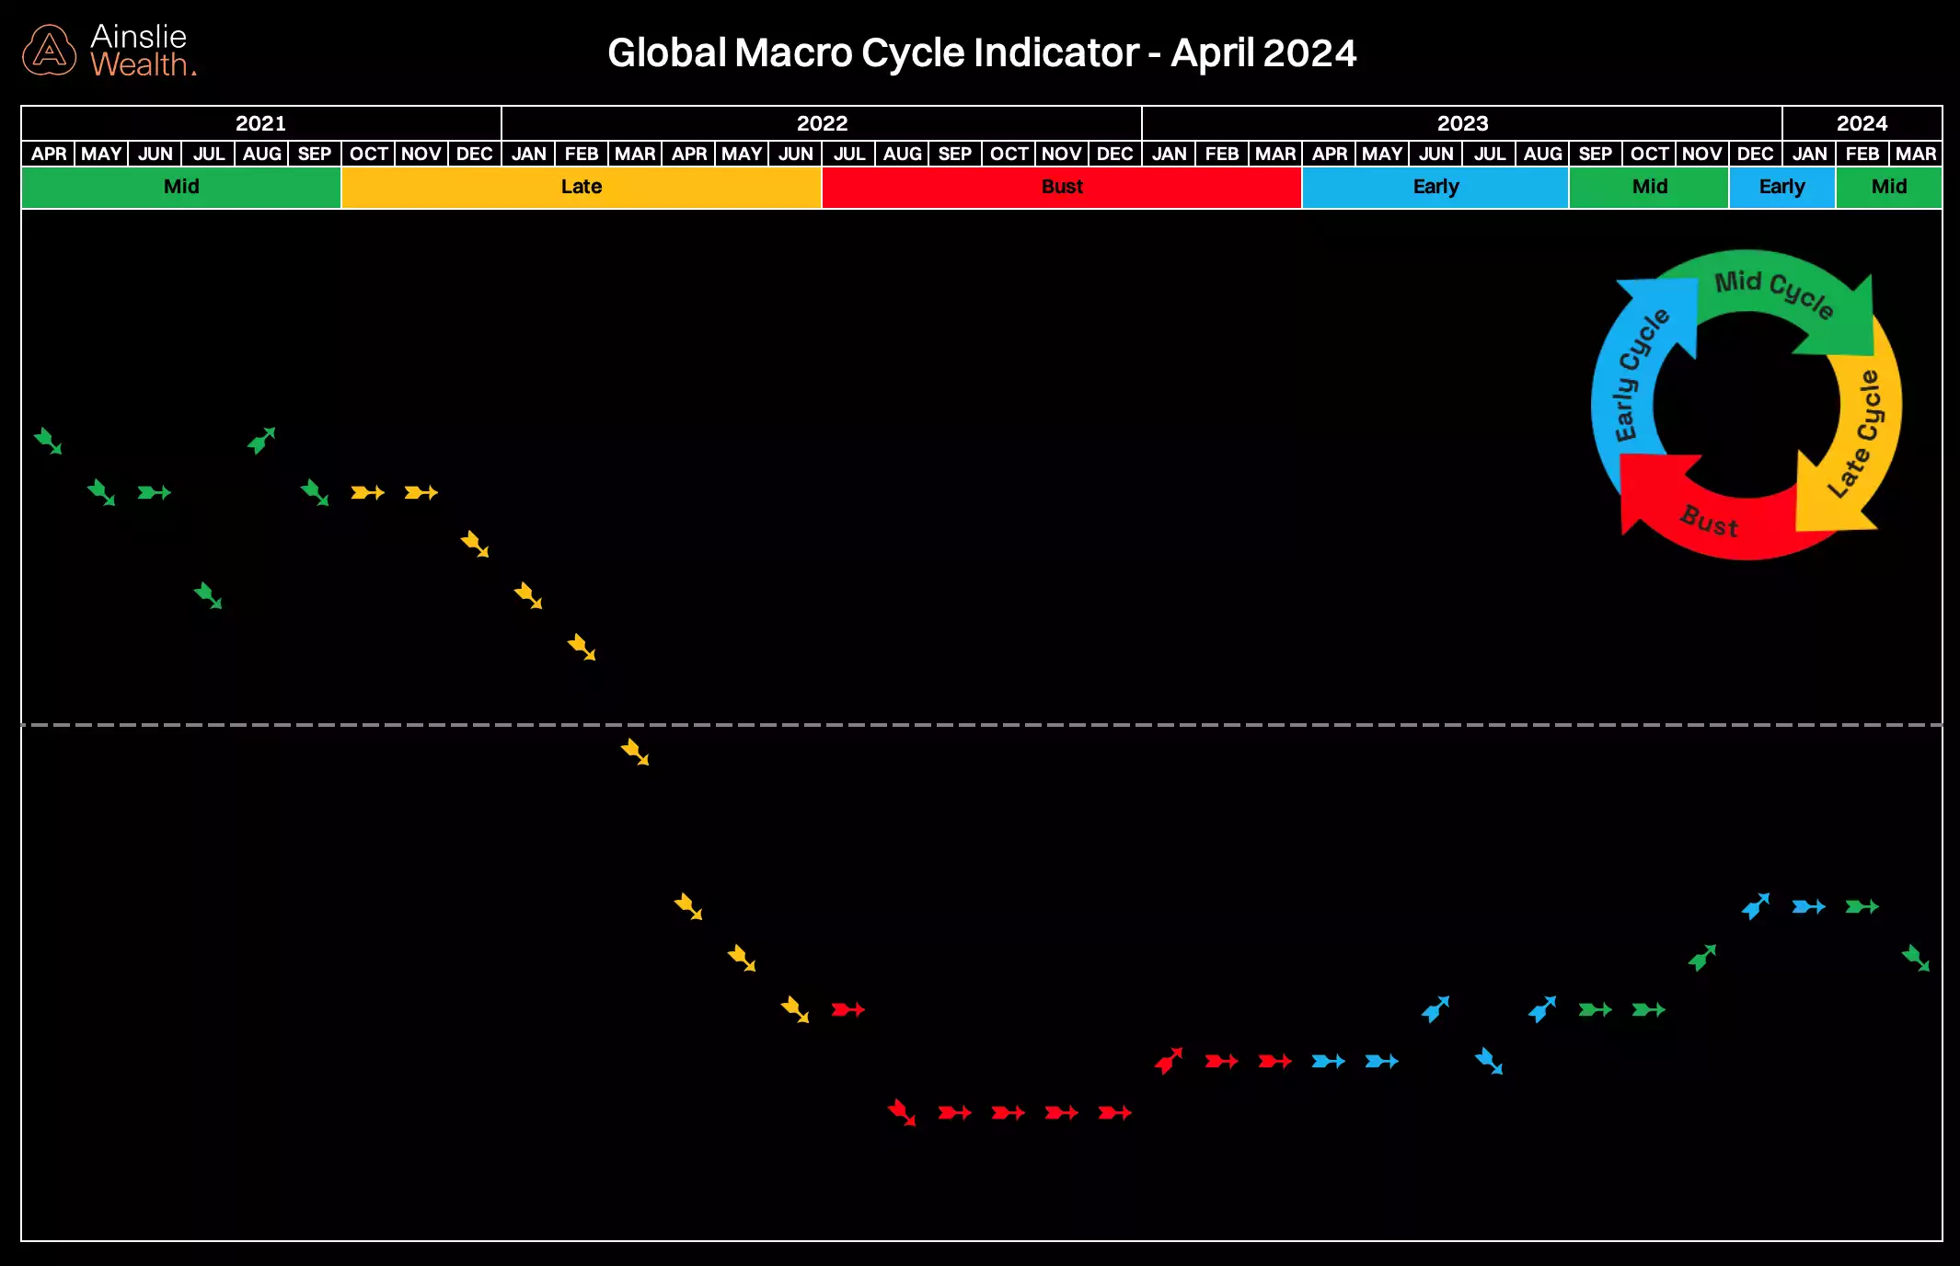The width and height of the screenshot is (1960, 1266).
Task: Click the first green arrow marker under APR 2021
Action: pyautogui.click(x=46, y=443)
